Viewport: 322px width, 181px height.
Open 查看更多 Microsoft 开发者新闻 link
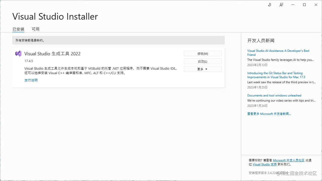tap(269, 114)
